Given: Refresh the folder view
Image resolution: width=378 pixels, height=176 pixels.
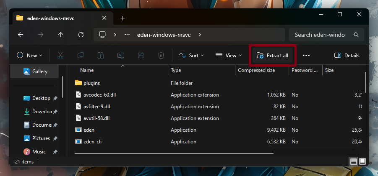Looking at the screenshot, I should pyautogui.click(x=81, y=35).
